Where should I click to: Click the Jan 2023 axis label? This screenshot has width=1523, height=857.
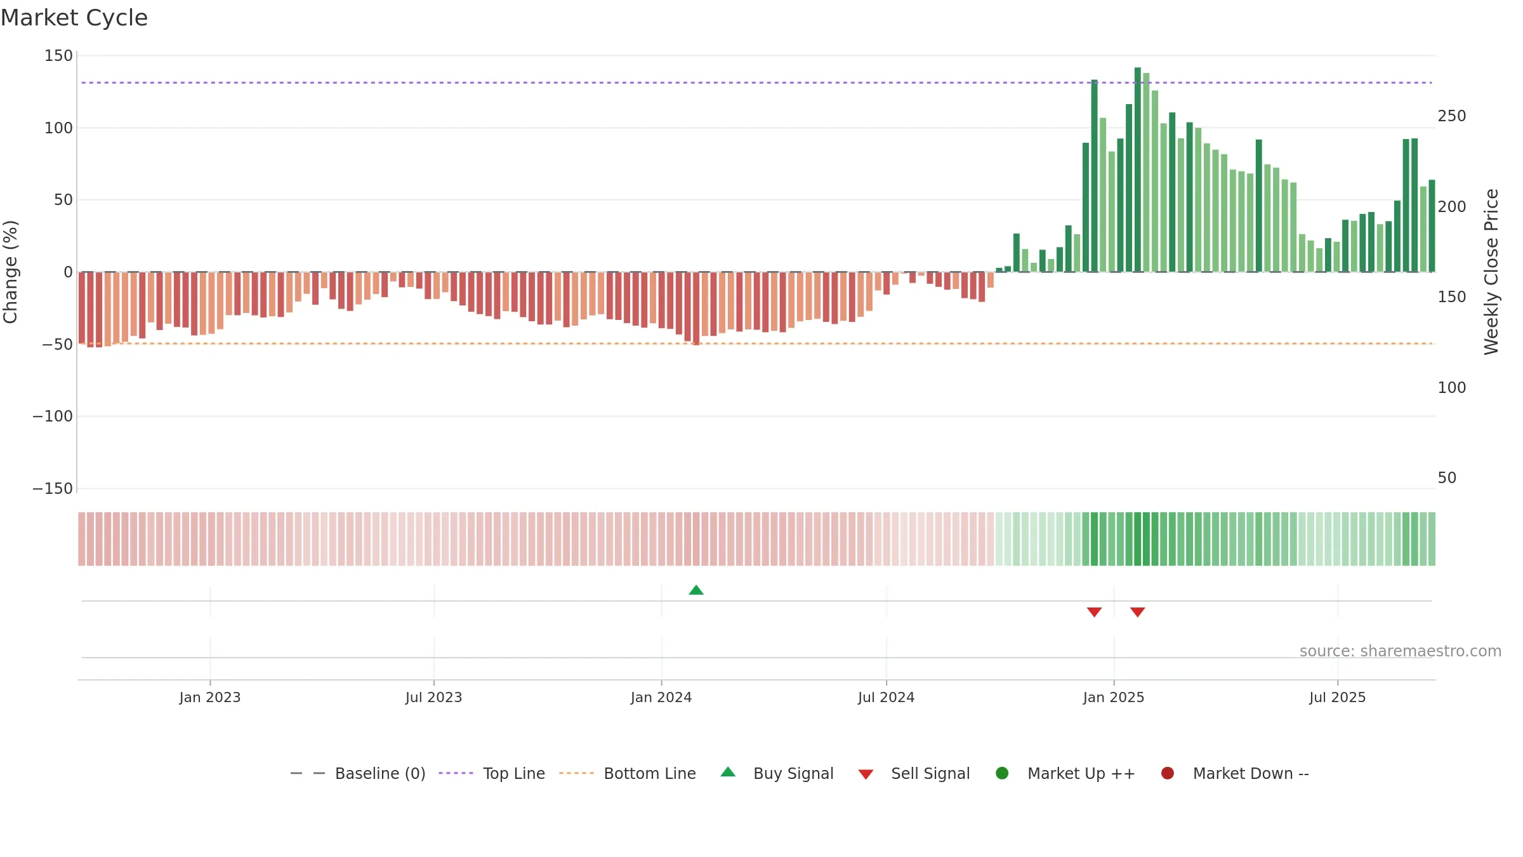click(210, 698)
